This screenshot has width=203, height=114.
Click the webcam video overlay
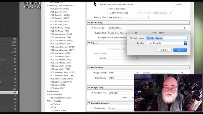(x=168, y=93)
